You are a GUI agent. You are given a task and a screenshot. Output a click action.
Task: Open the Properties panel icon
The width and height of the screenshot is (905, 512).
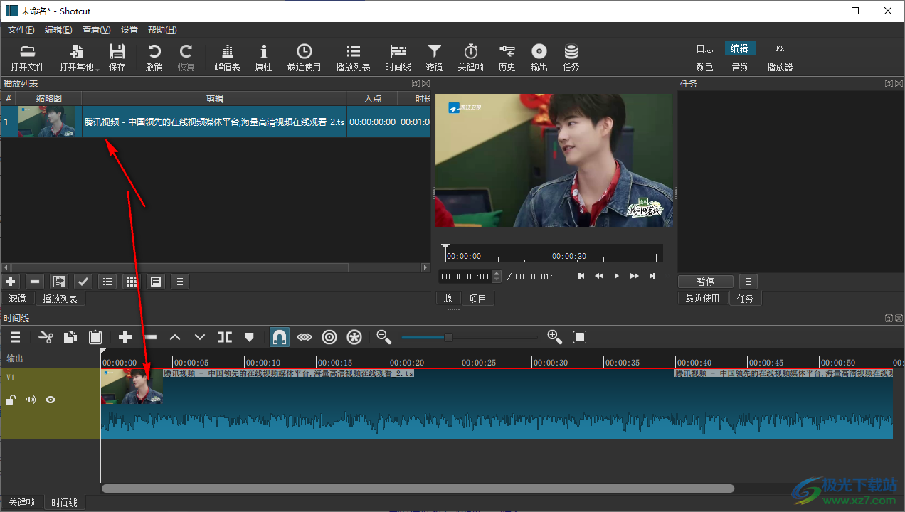(x=263, y=58)
